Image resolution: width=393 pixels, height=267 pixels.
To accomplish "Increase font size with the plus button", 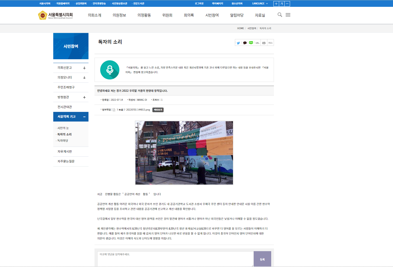I will (x=276, y=4).
